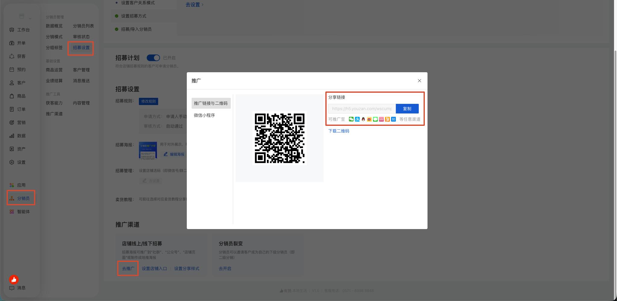
Task: Open the 营销 marketing target icon
Action: 12,123
